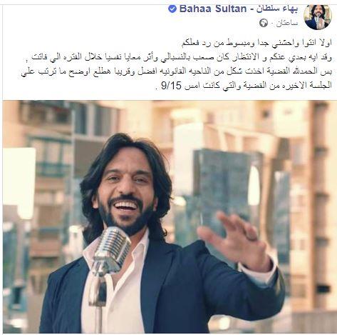Viewport: 337px width, 335px height.
Task: Click the first line starting اولا انتوا
Action: pyautogui.click(x=256, y=44)
